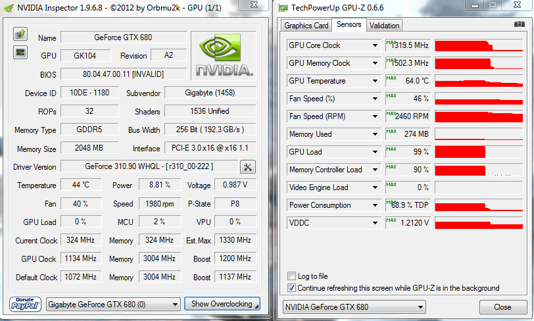Click the PayPal Donate button
534x321 pixels.
pyautogui.click(x=25, y=304)
